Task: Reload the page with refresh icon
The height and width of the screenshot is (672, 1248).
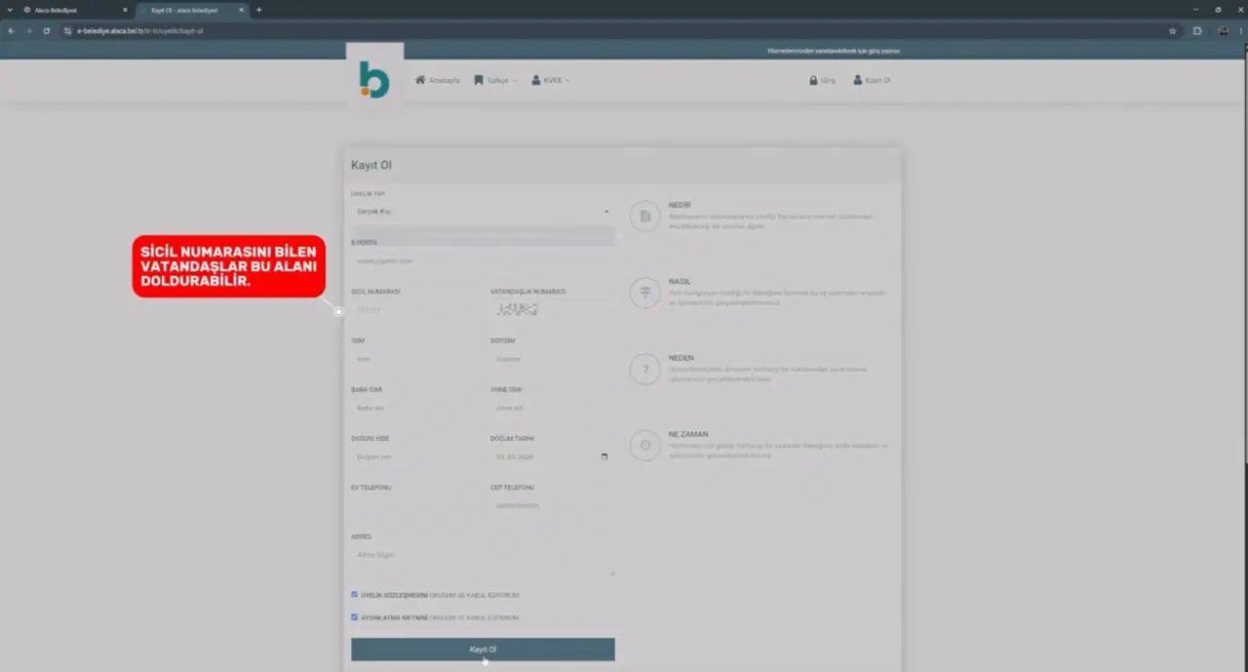Action: 46,30
